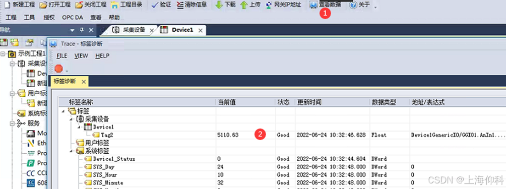Collapse Device1 node in Trace tree
Screen dimensions: 506x189
pos(80,127)
